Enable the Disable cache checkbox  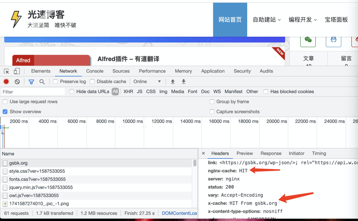[92, 81]
